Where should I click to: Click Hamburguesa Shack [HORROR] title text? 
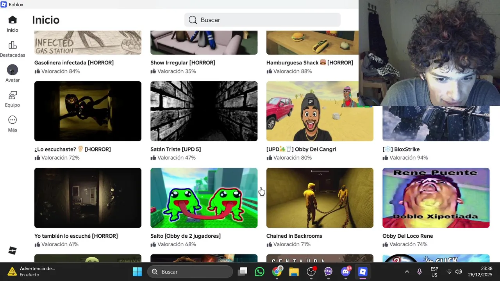point(310,62)
